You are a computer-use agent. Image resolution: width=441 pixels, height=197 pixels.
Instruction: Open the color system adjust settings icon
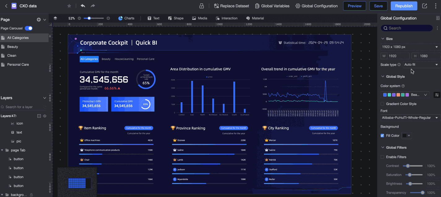pyautogui.click(x=437, y=95)
